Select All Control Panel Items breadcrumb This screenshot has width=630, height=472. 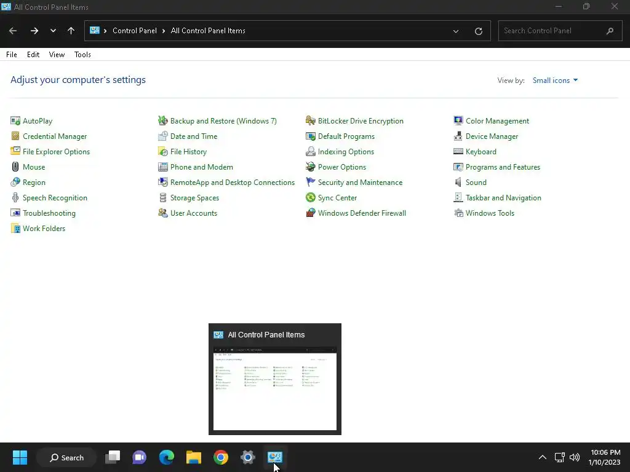pyautogui.click(x=208, y=31)
